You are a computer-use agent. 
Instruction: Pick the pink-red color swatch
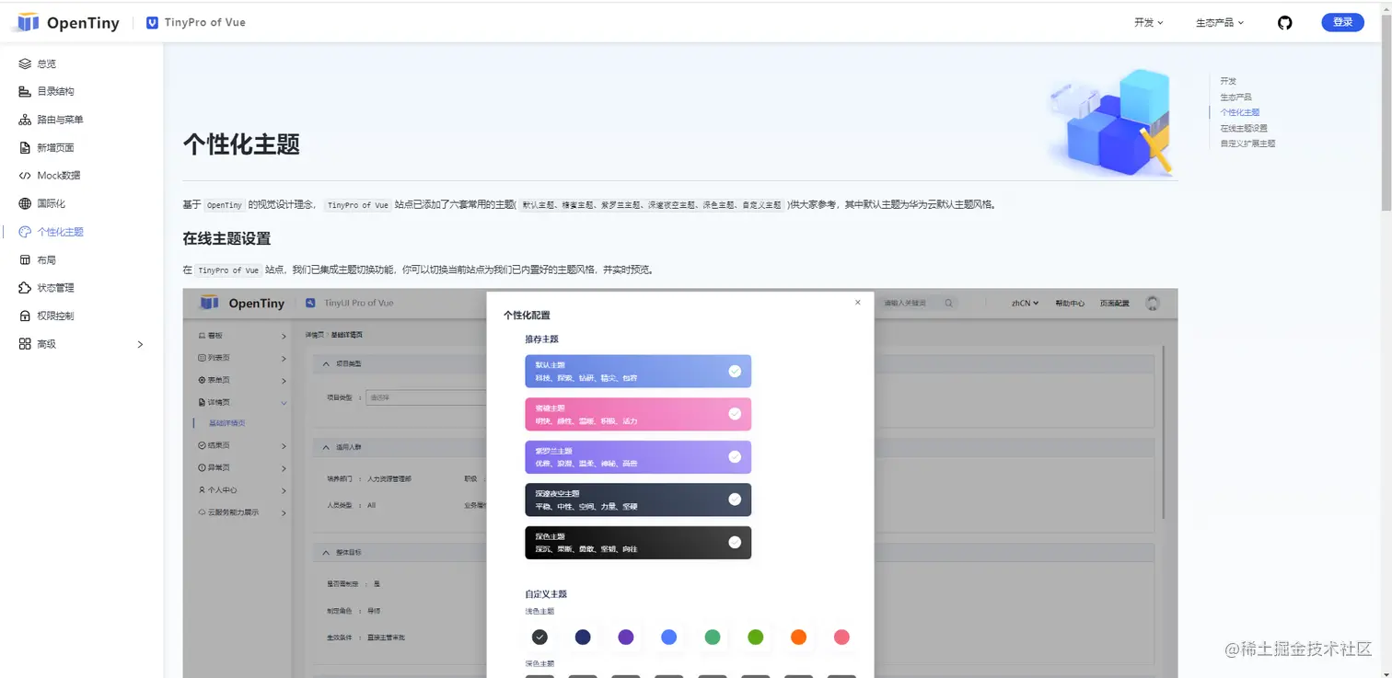point(841,637)
